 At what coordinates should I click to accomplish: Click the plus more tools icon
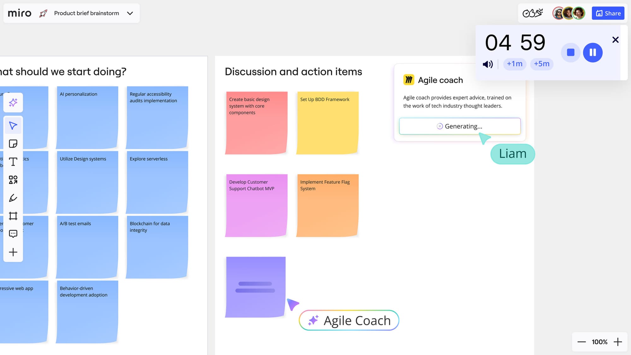13,252
